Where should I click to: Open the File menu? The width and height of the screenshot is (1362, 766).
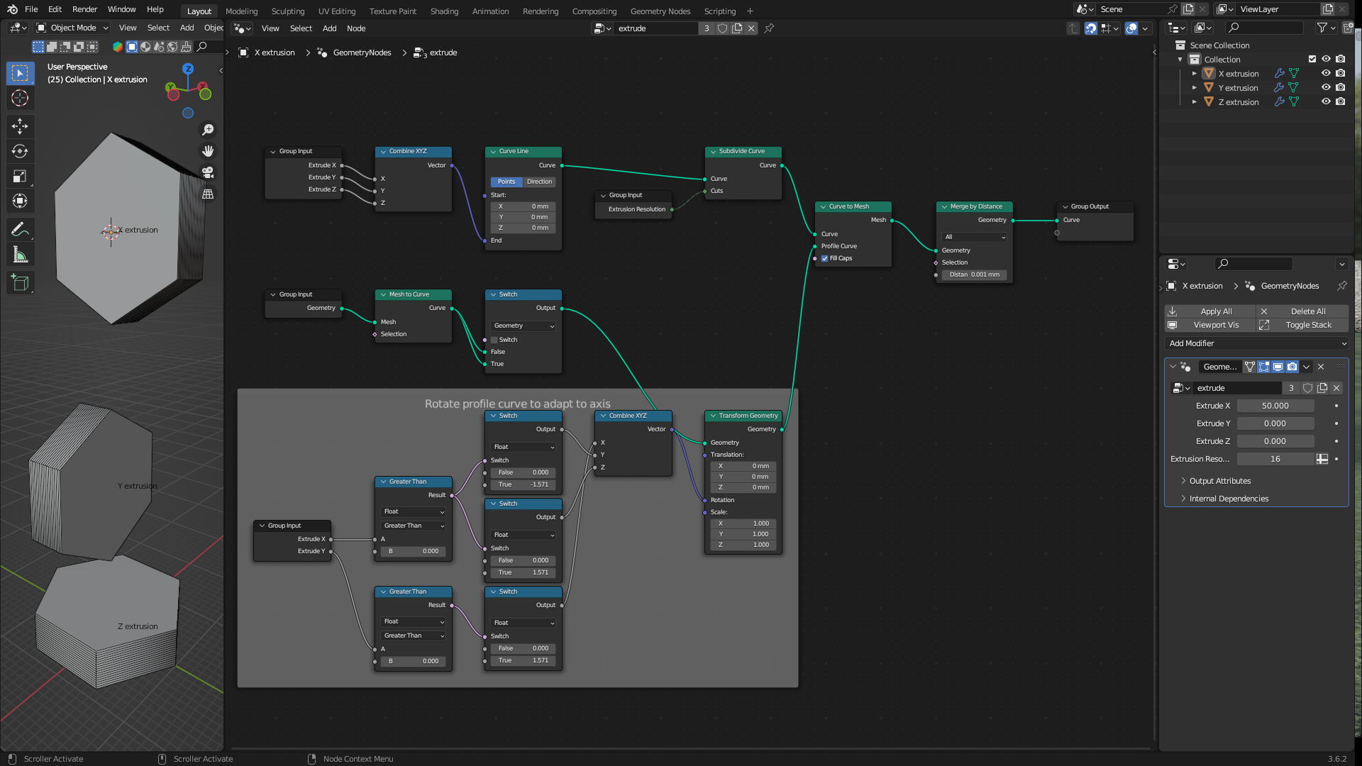31,9
